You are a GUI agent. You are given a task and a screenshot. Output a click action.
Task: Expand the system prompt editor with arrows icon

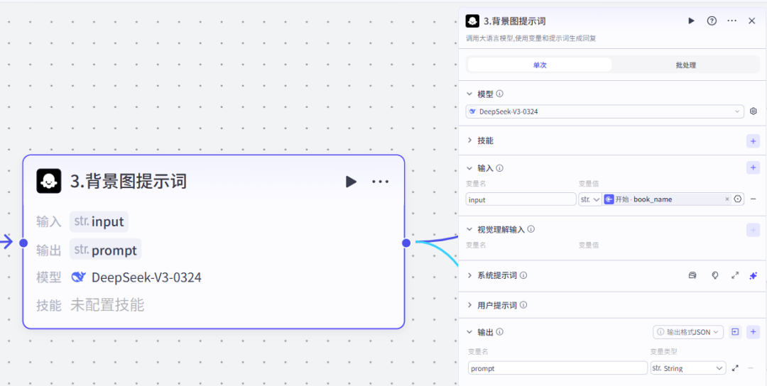click(735, 275)
